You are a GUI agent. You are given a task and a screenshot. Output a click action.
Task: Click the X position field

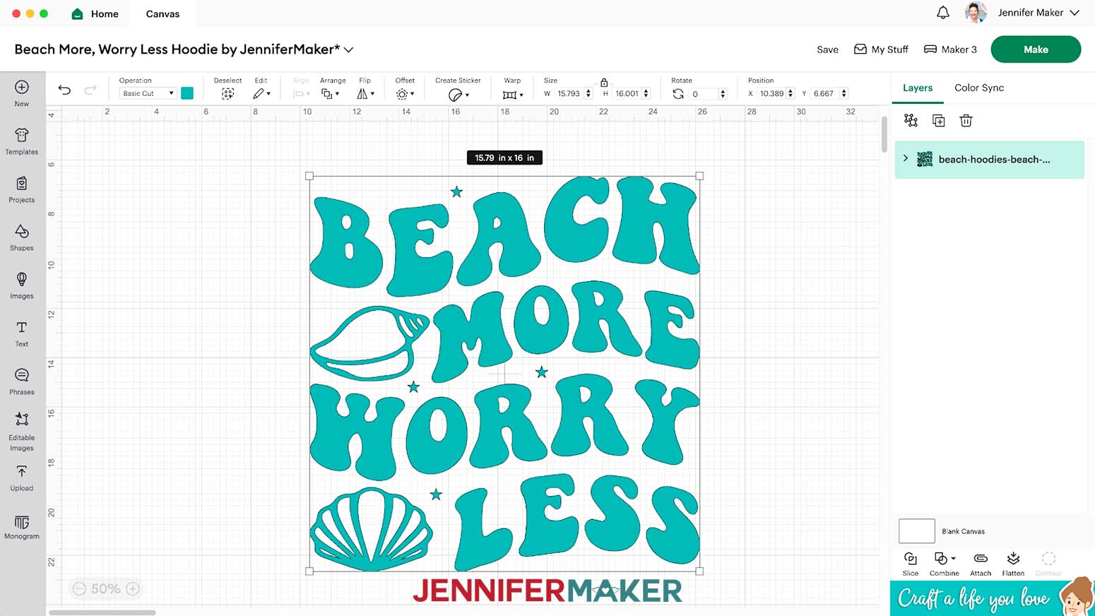[x=771, y=93]
